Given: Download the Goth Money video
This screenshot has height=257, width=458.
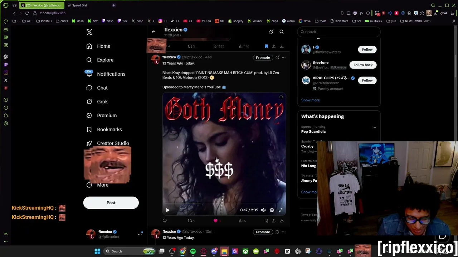Looking at the screenshot, I should coord(282,221).
